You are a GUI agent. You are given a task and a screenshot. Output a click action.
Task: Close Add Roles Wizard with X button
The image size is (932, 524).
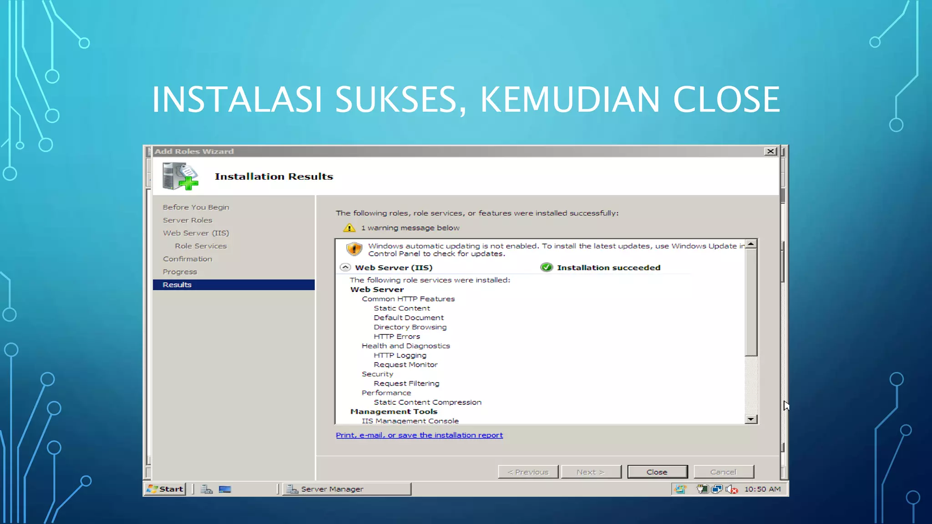770,151
